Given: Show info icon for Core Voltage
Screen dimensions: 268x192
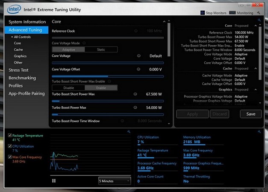Looking at the screenshot, I should pos(138,56).
